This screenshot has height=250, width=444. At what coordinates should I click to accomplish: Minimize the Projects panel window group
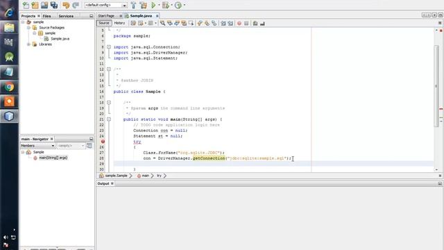91,16
